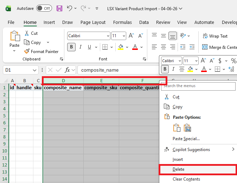Screen dimensions: 237x183
Task: Click Search the menus field
Action: [x=198, y=86]
